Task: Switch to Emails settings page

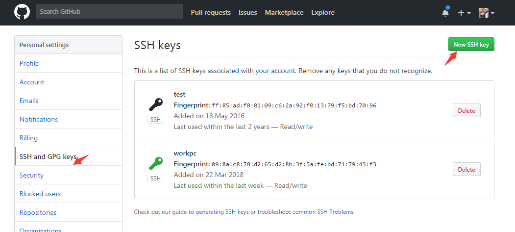Action: click(29, 101)
